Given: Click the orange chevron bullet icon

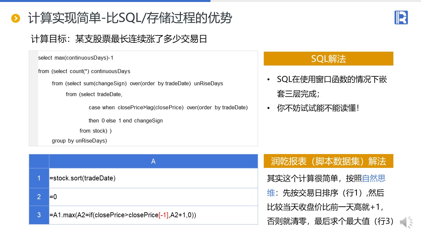Looking at the screenshot, I should click(x=15, y=18).
